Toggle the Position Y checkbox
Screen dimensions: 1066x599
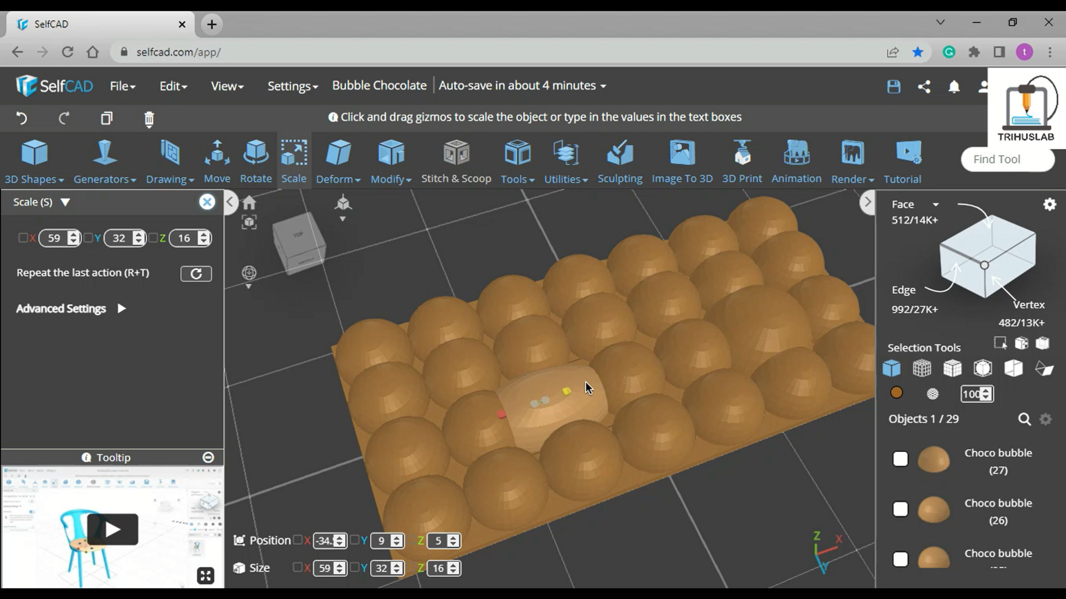(x=355, y=540)
